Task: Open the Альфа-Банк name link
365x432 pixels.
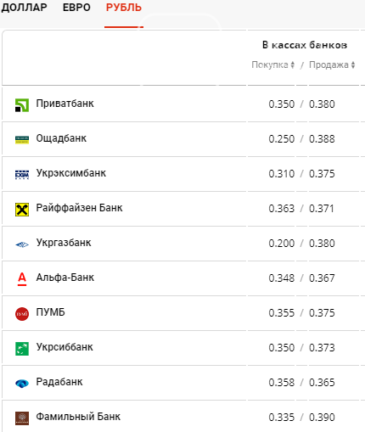Action: (x=65, y=278)
